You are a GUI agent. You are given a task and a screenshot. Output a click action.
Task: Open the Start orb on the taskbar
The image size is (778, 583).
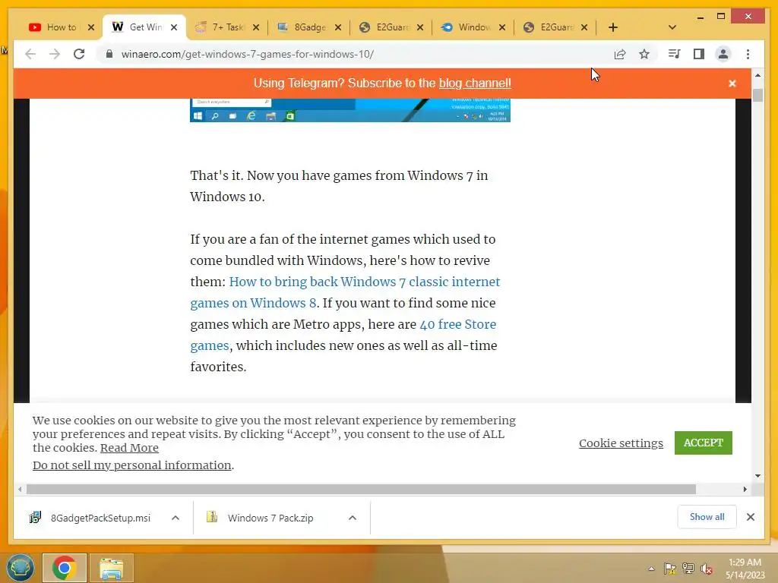pos(21,568)
